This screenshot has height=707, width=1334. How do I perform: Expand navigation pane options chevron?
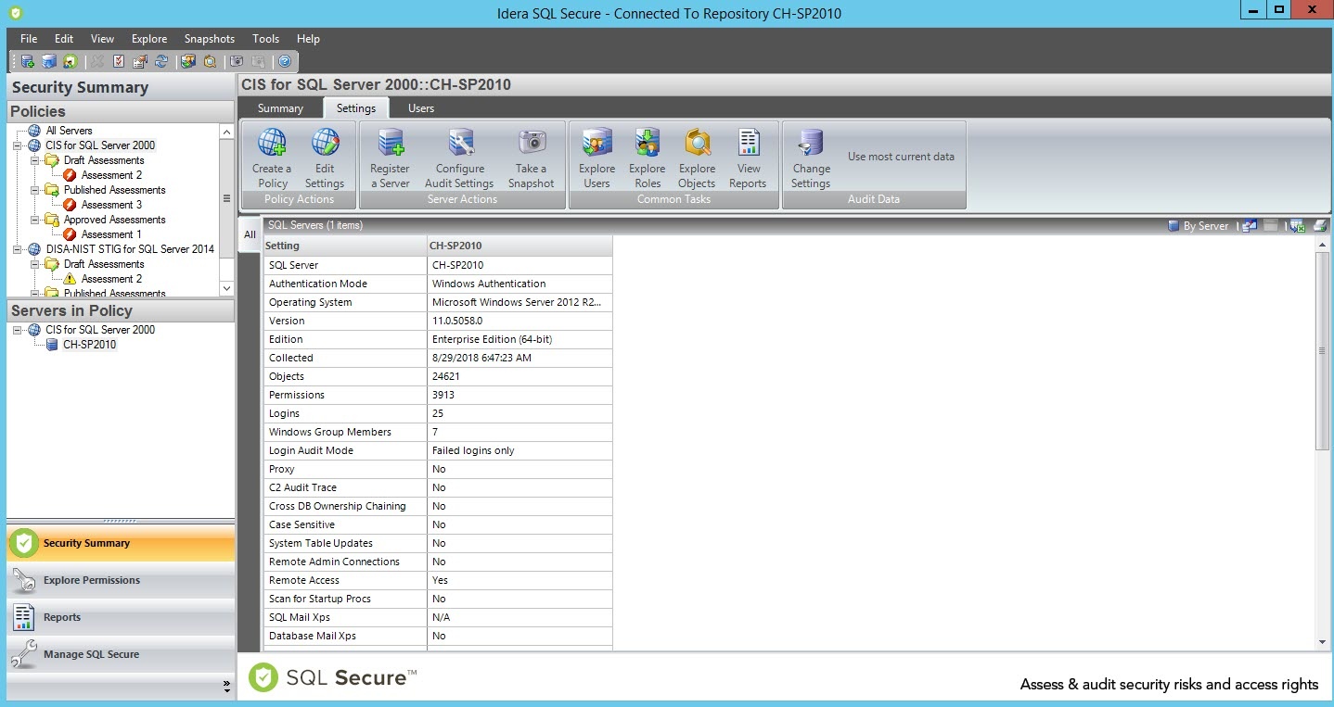point(226,687)
